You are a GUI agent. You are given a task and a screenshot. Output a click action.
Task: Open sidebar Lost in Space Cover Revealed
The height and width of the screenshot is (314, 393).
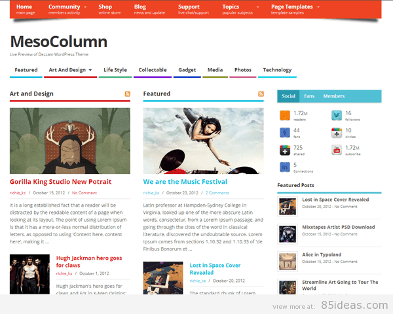point(335,200)
